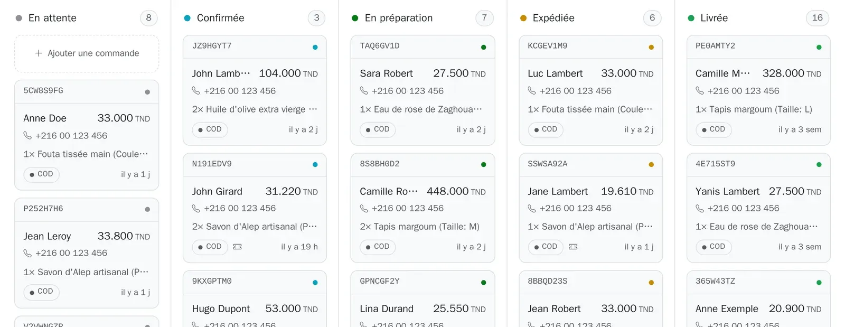Click the plus icon in Ajouter une commande
Image resolution: width=845 pixels, height=327 pixels.
[39, 53]
